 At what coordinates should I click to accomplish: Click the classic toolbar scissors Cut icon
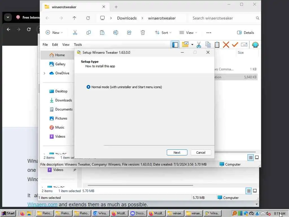(199, 45)
